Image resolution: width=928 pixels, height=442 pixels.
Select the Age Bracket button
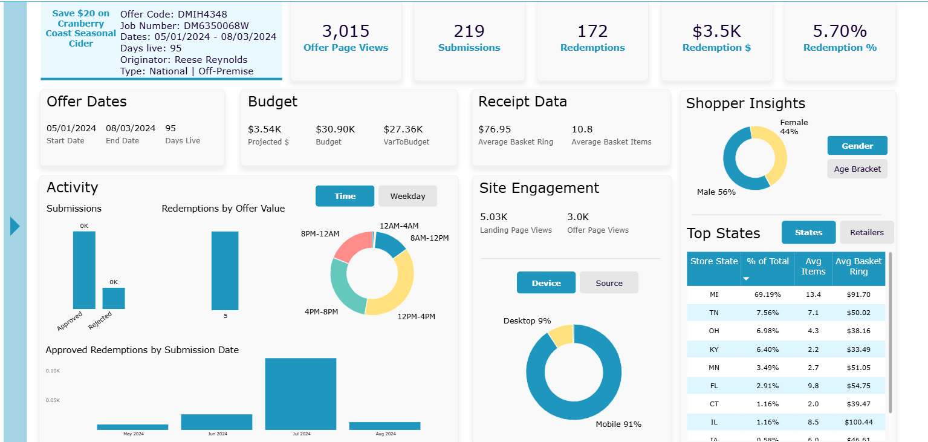pos(857,169)
